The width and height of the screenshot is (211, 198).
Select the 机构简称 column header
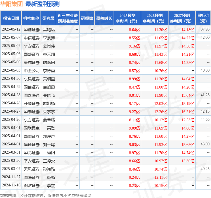(31, 18)
